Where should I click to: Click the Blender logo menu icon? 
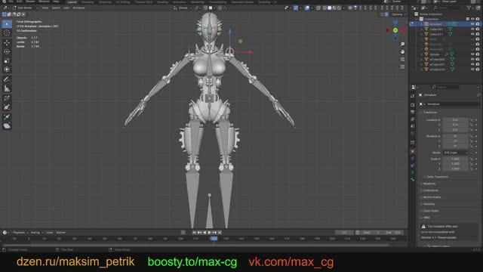(4, 2)
